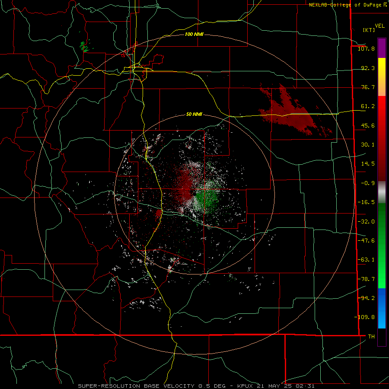Click the VEL label above color scale
The width and height of the screenshot is (389, 389).
pyautogui.click(x=380, y=26)
